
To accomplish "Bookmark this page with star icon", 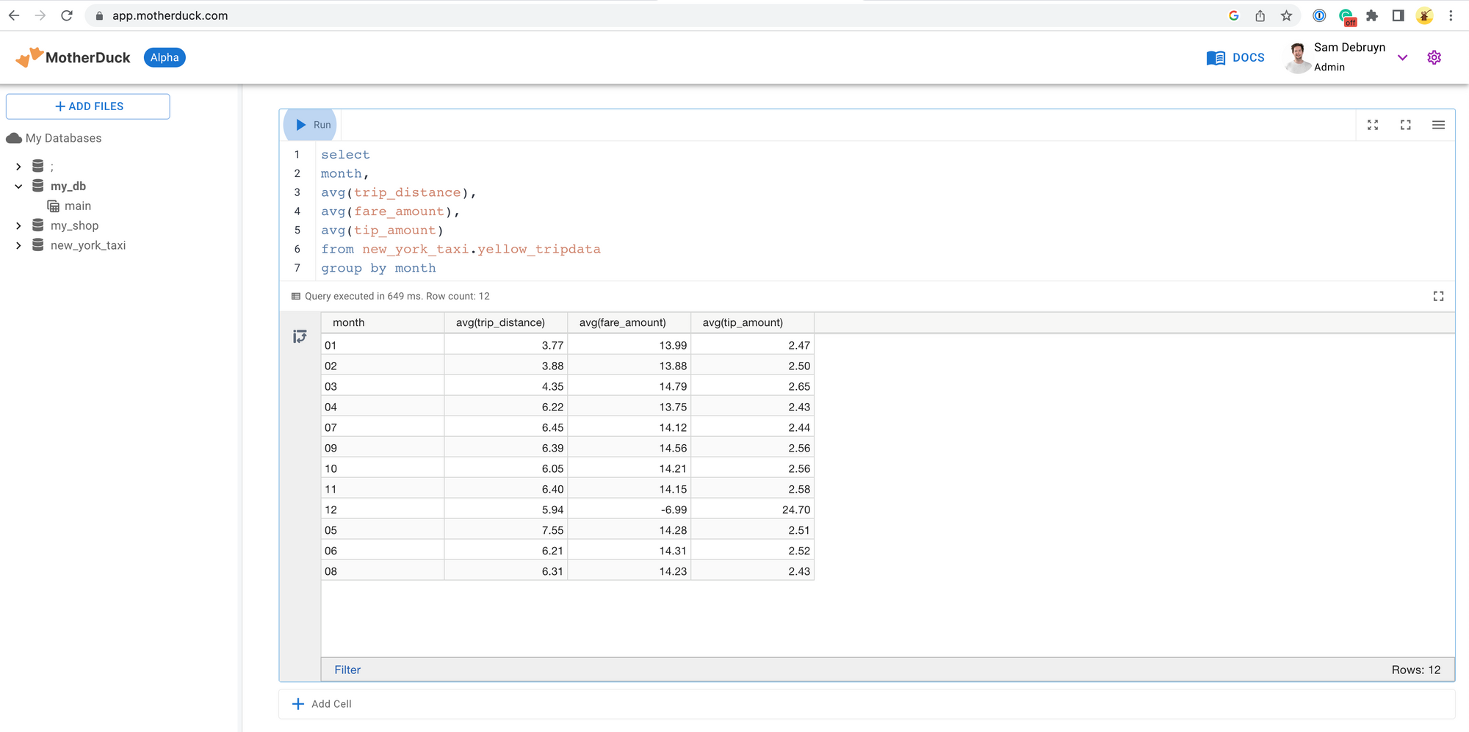I will pos(1286,15).
